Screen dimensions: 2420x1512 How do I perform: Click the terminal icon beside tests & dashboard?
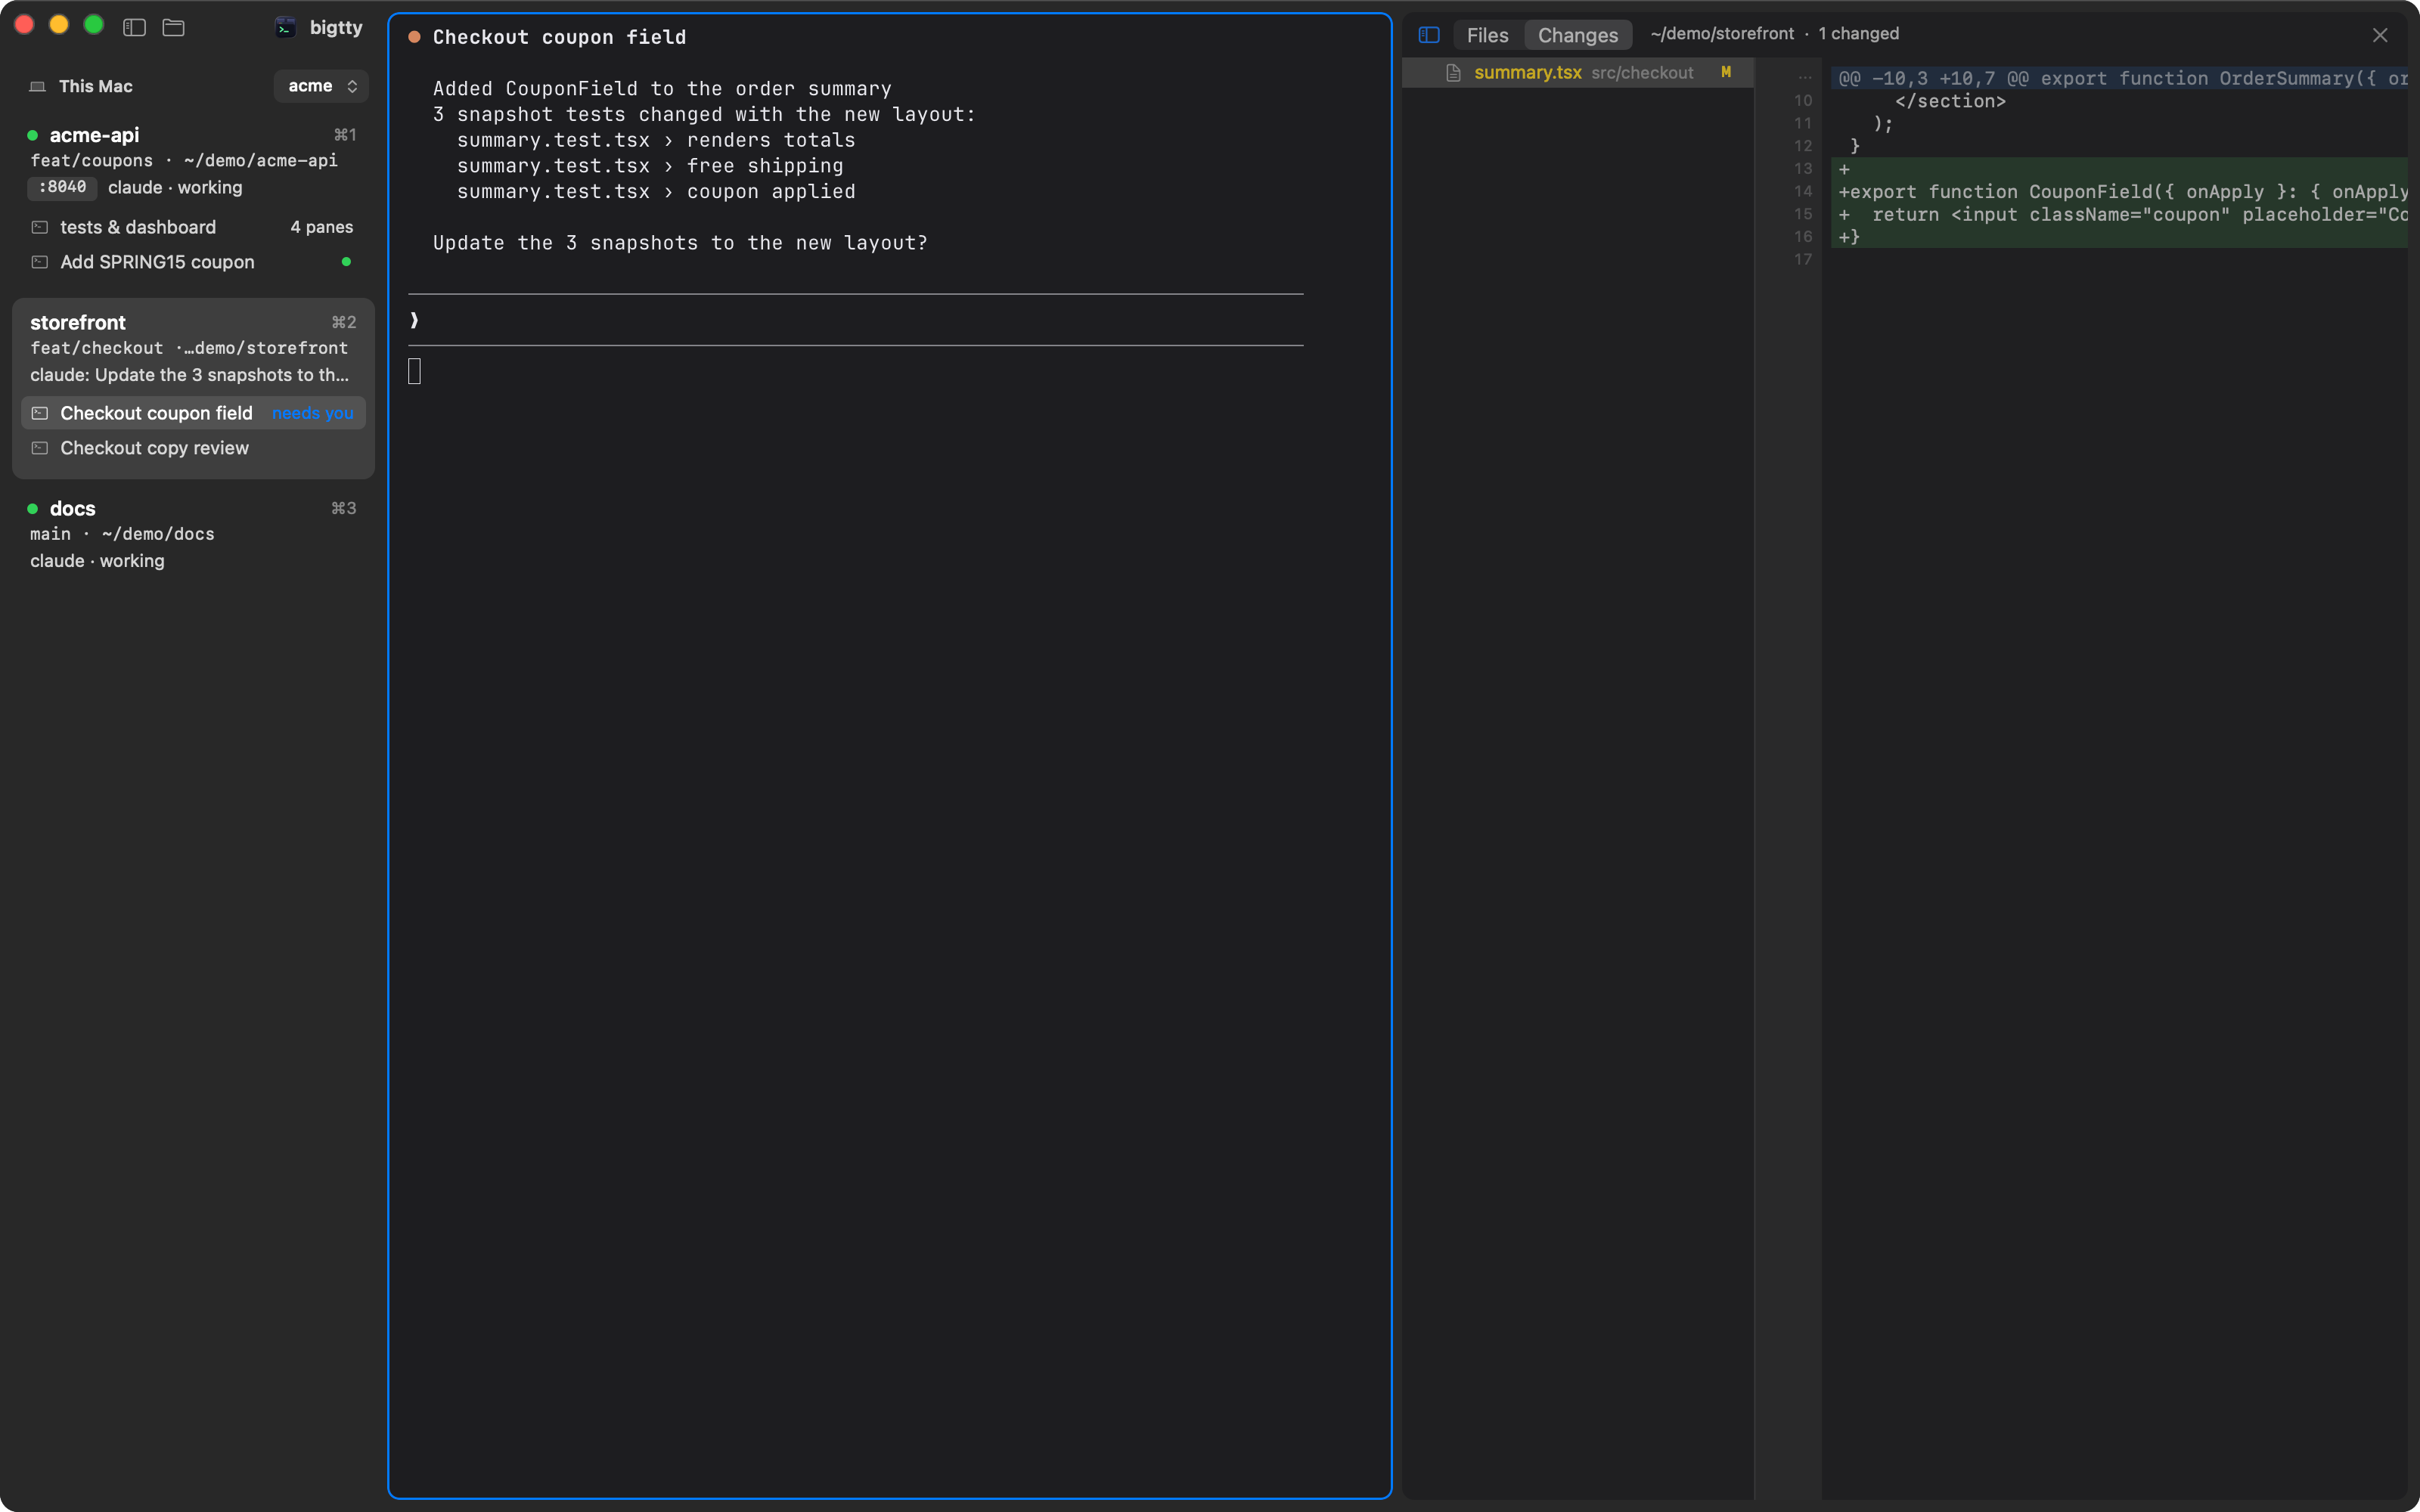(x=40, y=227)
